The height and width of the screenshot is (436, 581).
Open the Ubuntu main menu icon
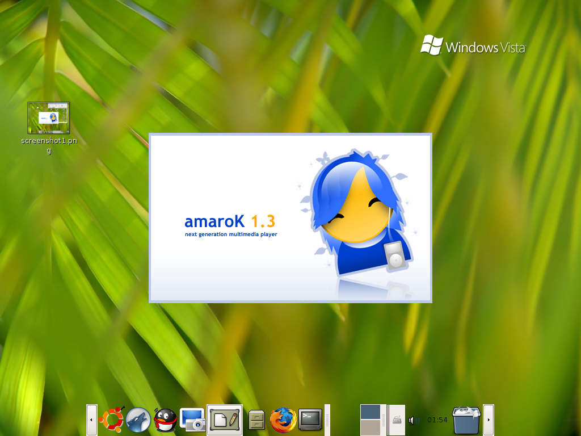111,420
